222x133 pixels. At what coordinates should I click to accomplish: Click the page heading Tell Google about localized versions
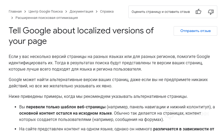point(81,36)
